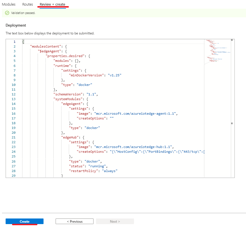Select the "v1.25" value
The image size is (246, 228).
[115, 75]
